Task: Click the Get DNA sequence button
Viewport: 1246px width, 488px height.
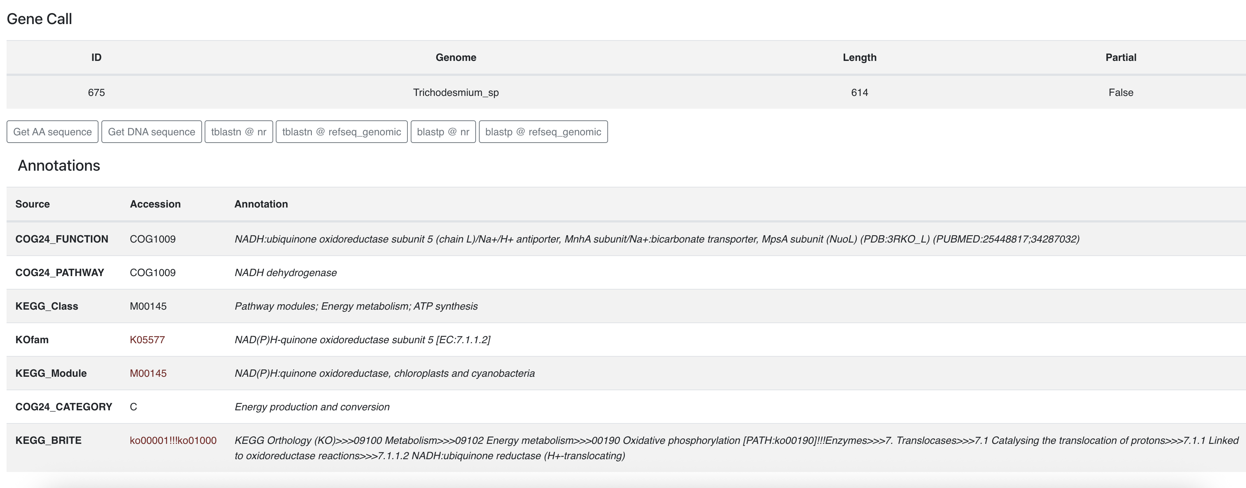Action: pyautogui.click(x=151, y=132)
